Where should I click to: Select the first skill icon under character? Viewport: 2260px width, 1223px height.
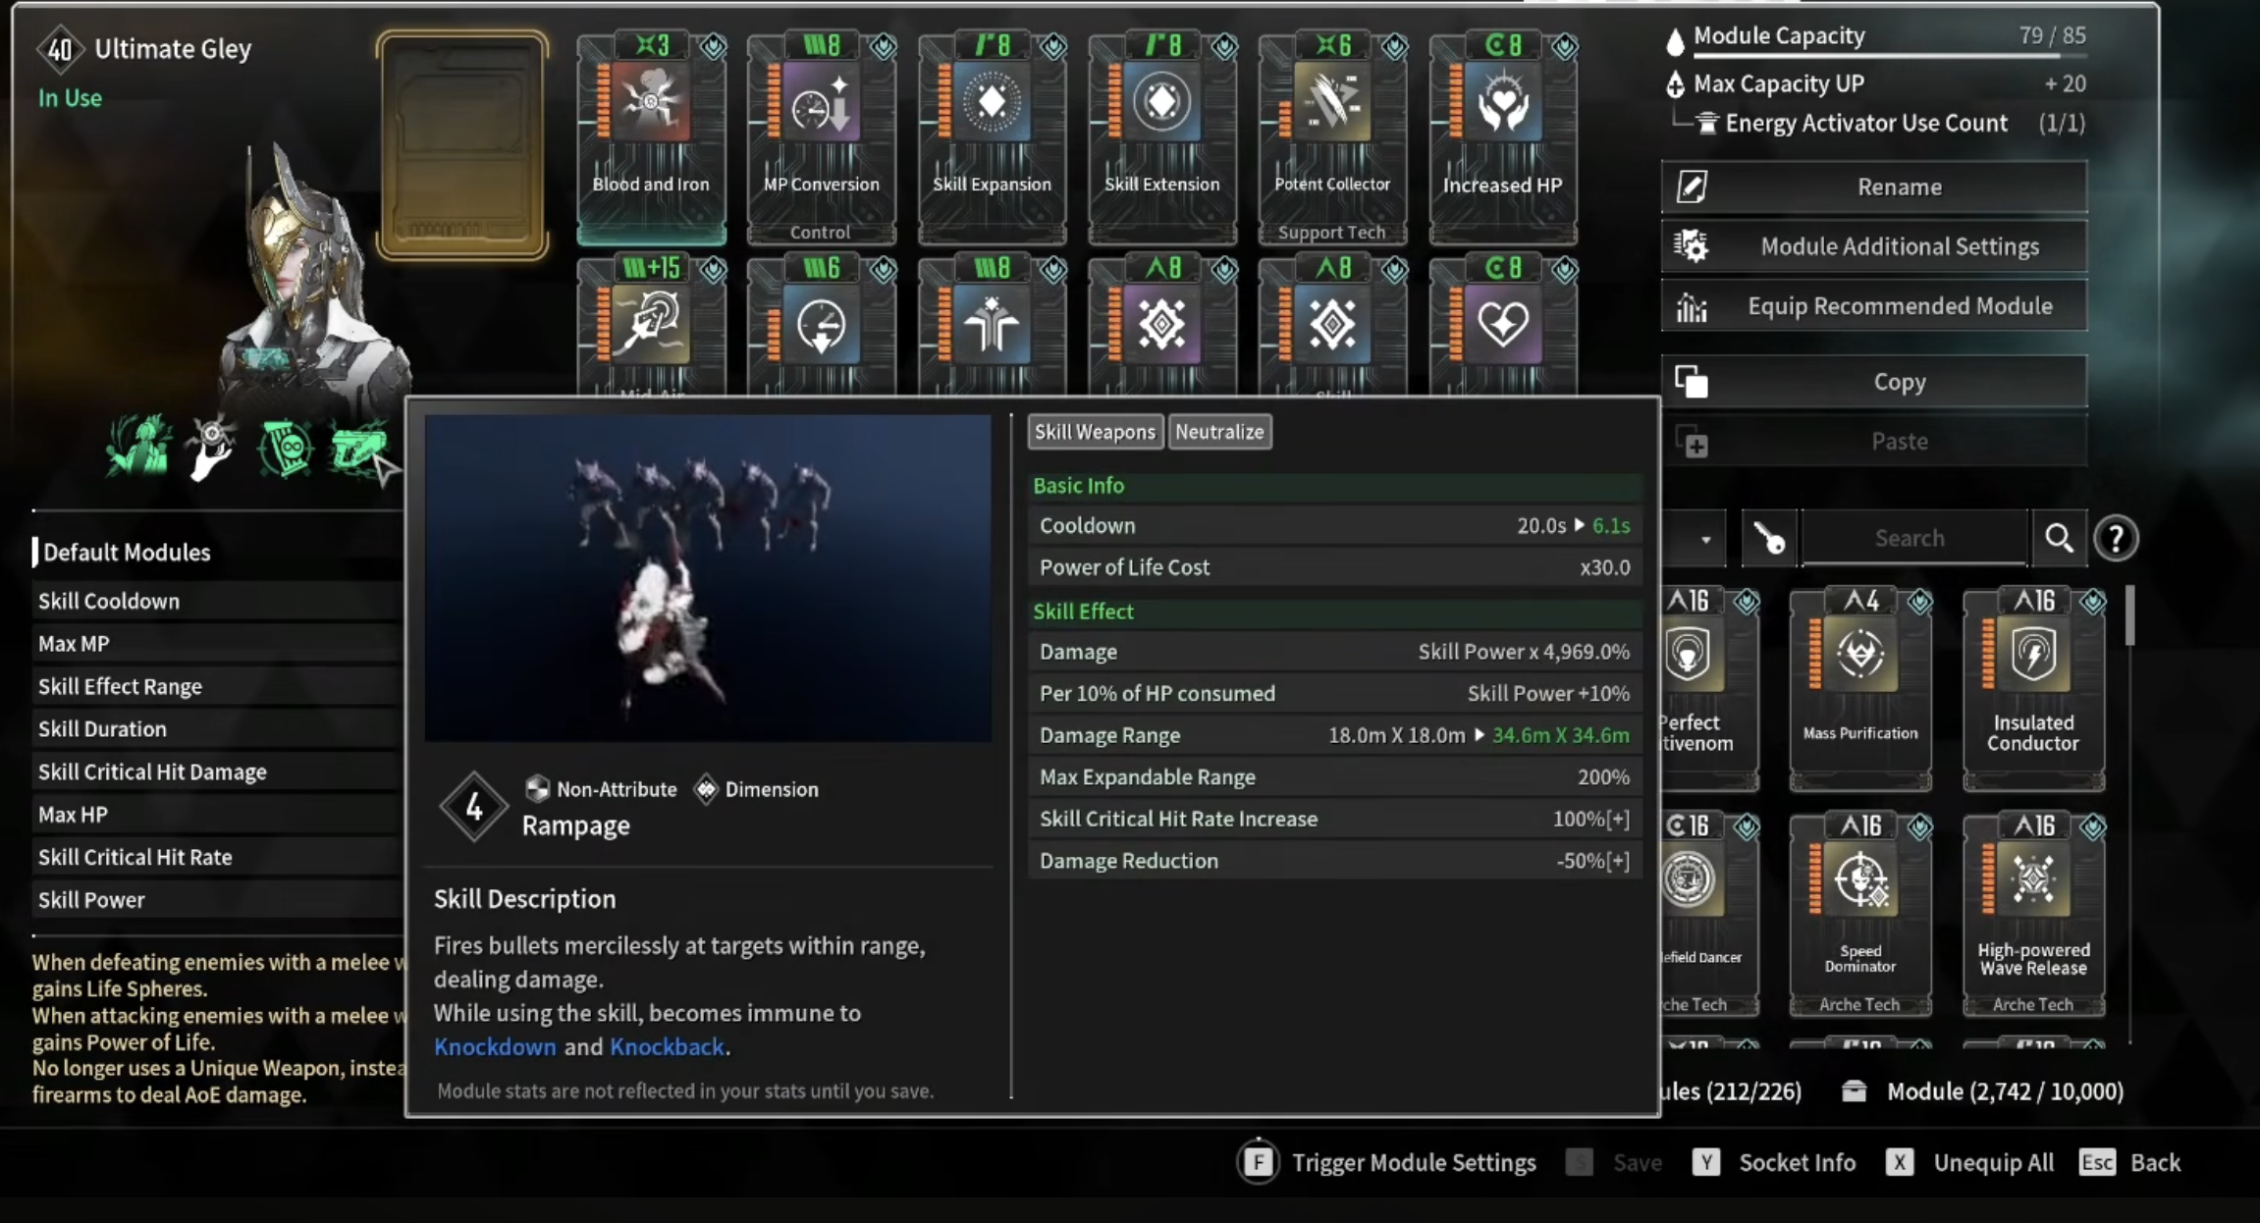[138, 449]
